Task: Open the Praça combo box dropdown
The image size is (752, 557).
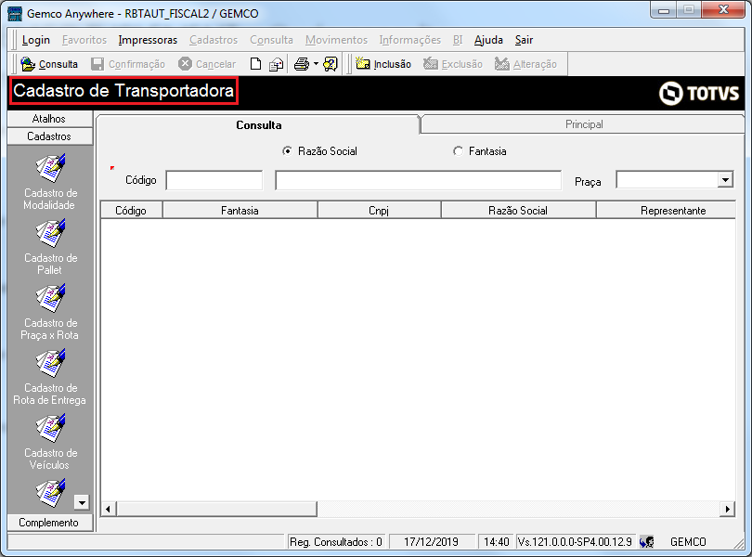Action: pyautogui.click(x=726, y=180)
